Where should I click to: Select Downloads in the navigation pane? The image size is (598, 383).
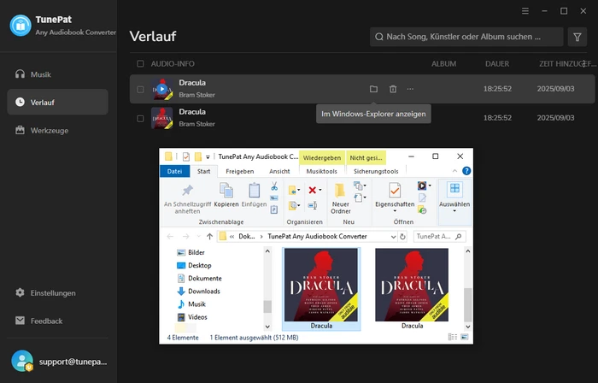coord(199,291)
